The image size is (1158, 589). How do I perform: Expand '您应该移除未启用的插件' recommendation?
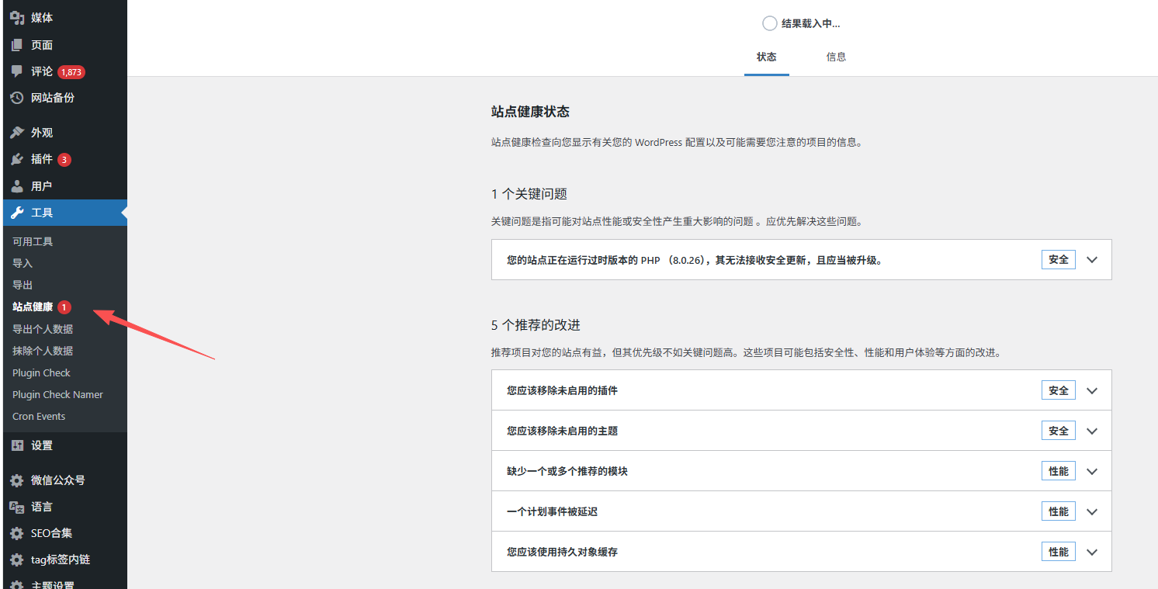point(1092,390)
